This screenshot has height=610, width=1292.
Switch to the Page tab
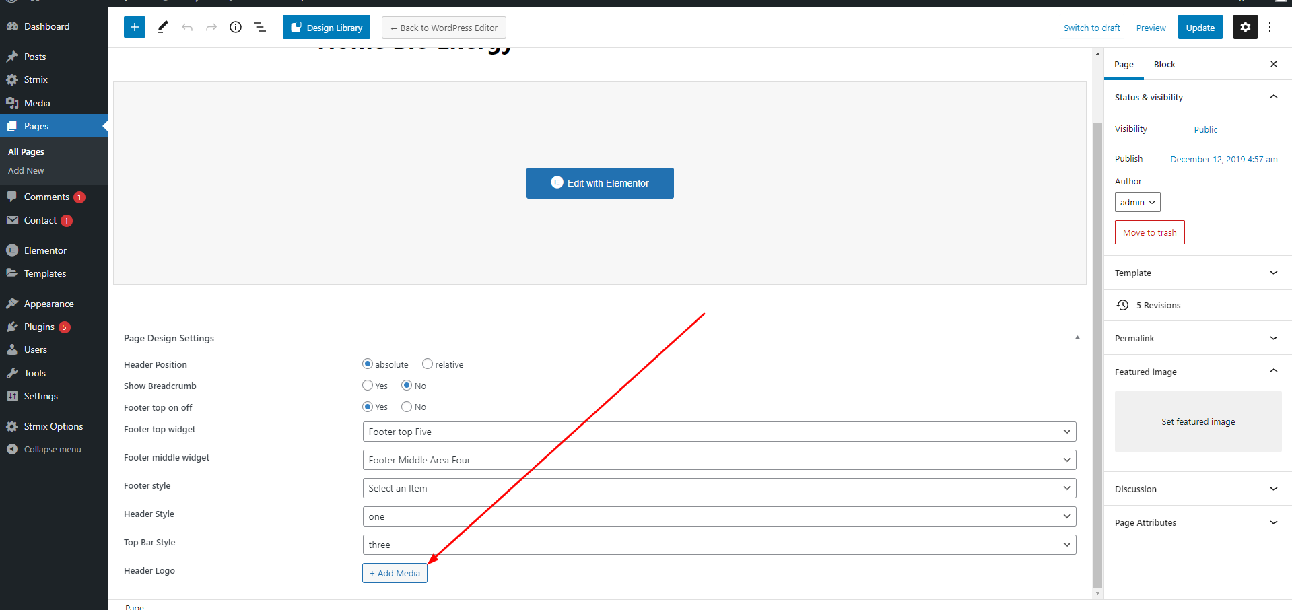click(x=1124, y=65)
